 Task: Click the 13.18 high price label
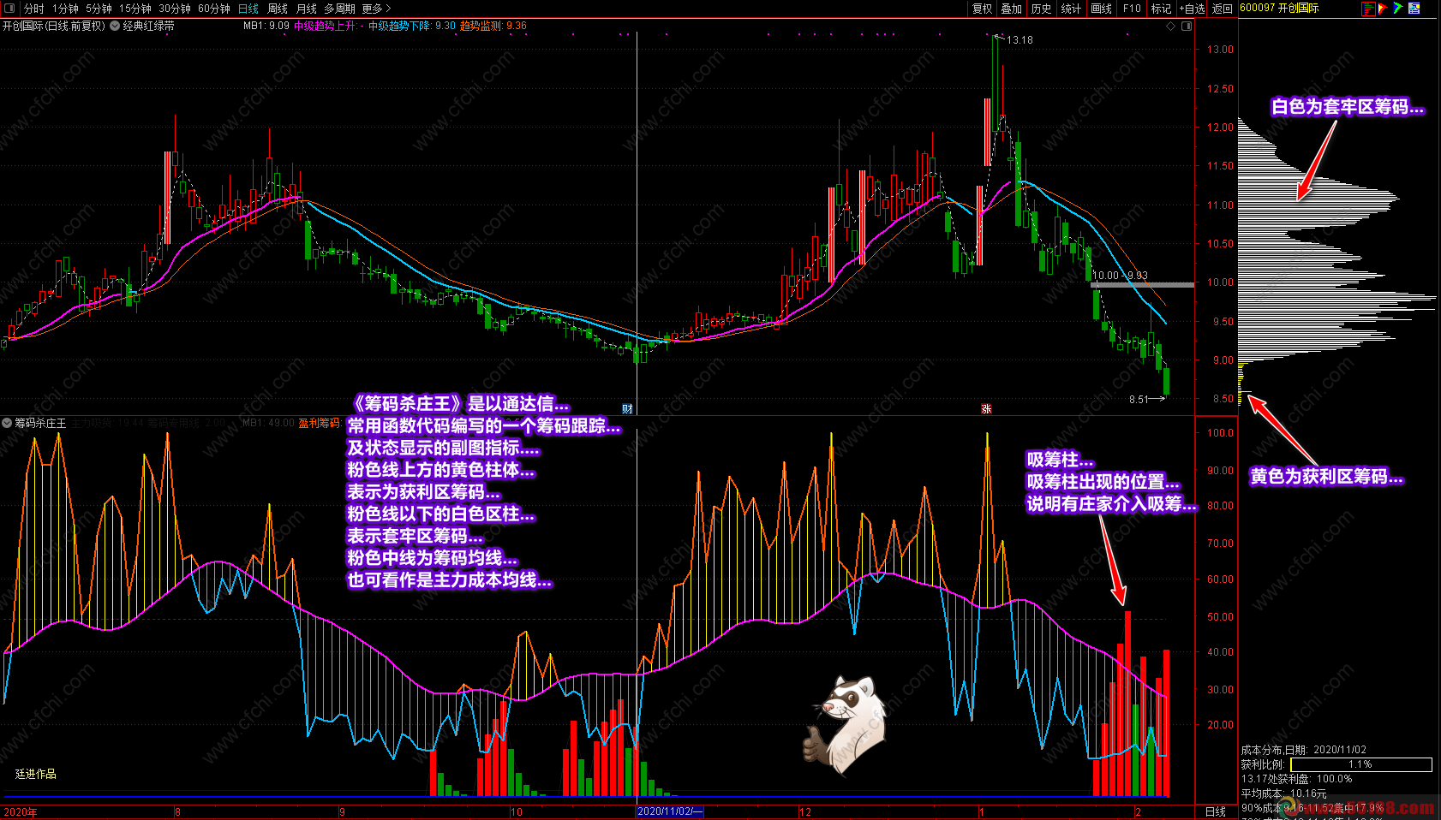click(x=1019, y=40)
